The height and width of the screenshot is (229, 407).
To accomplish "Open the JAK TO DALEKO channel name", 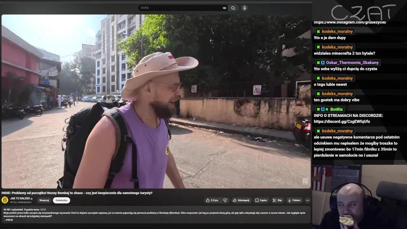I will point(20,198).
